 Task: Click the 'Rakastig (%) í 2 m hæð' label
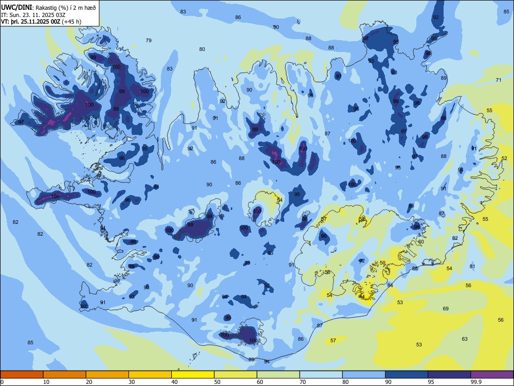[66, 8]
